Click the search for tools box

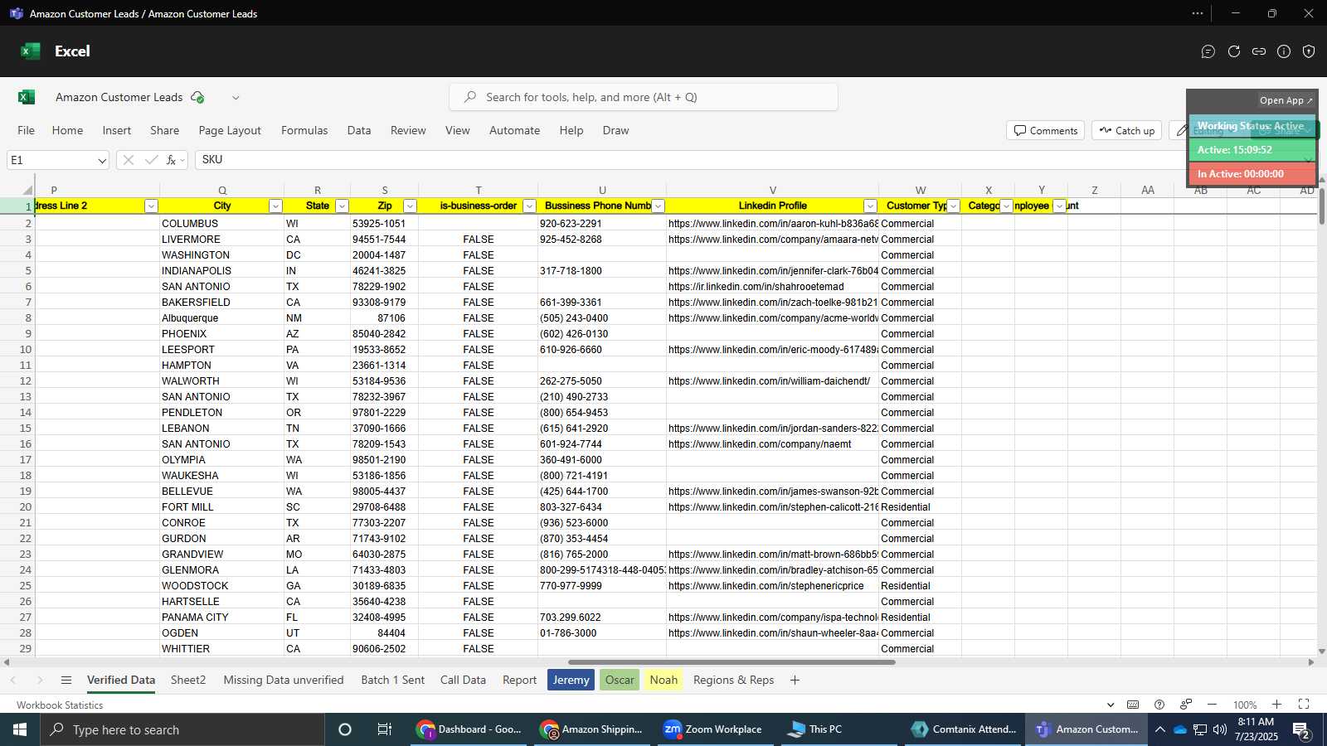point(644,97)
